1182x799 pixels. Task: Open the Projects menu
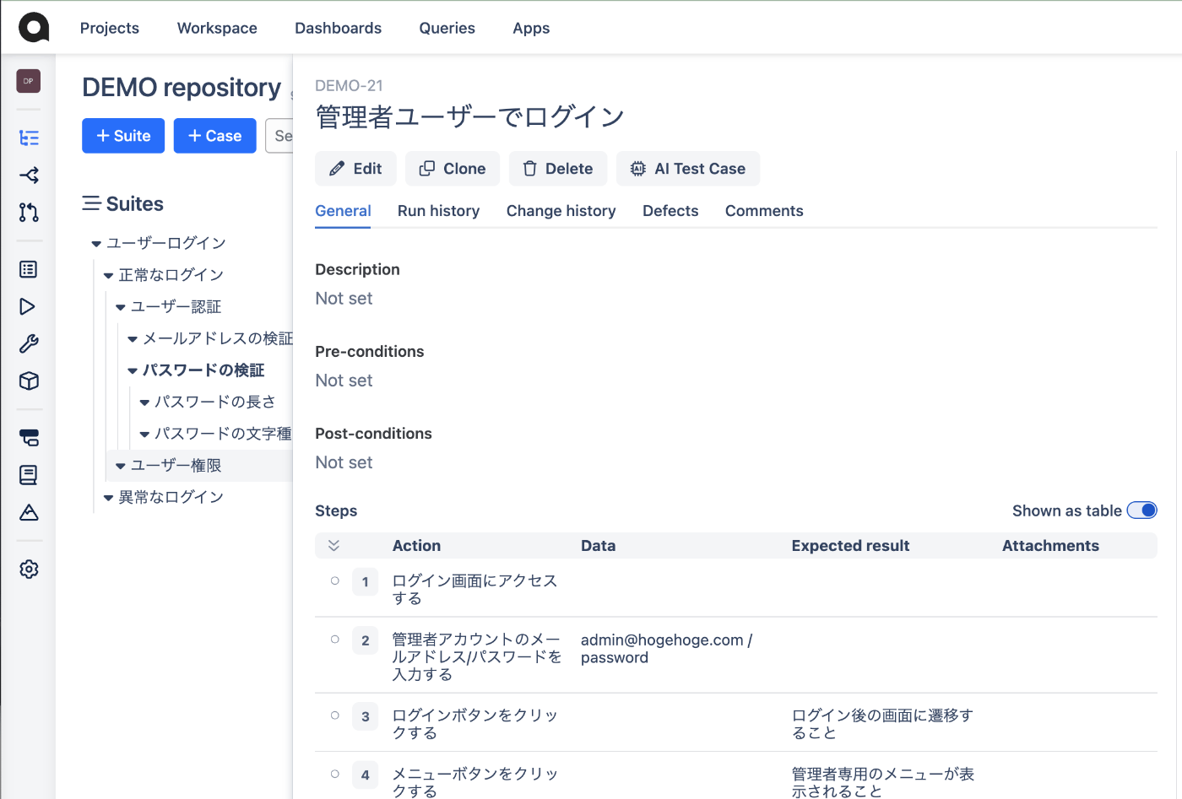[110, 28]
